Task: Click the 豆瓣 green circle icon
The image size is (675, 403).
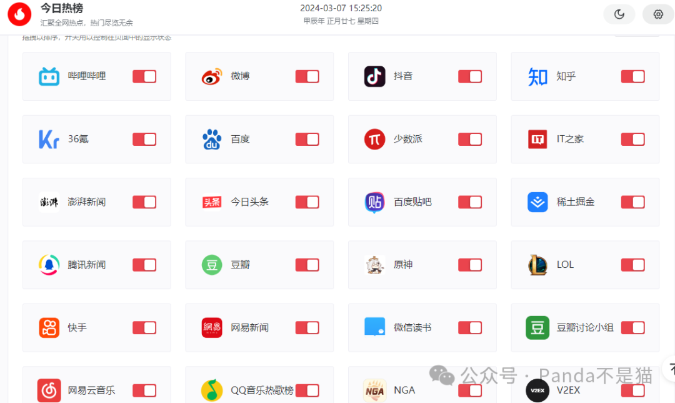Action: (x=212, y=265)
